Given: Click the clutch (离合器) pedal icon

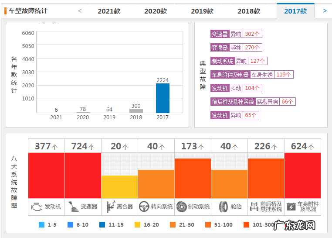Looking at the screenshot, I should (x=109, y=207).
